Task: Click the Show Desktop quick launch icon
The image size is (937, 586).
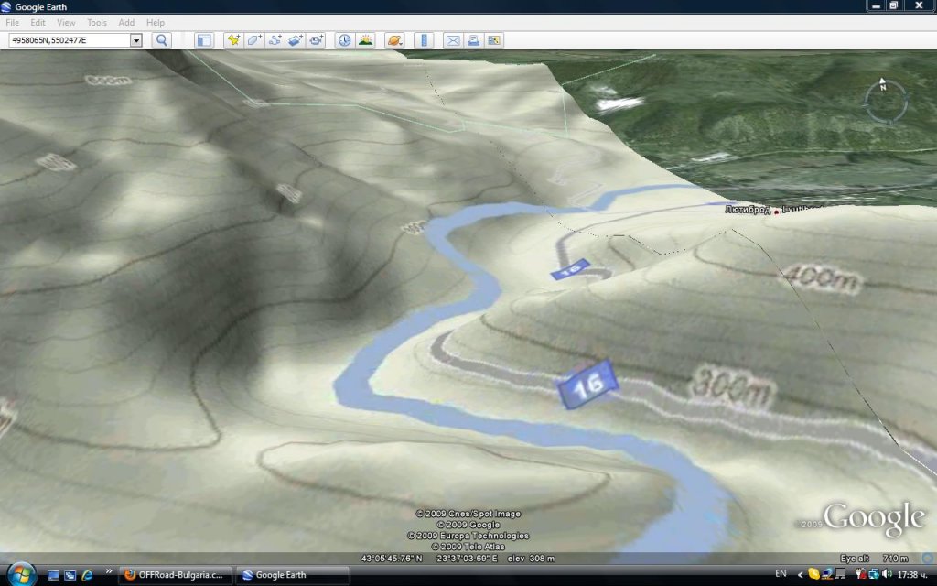Action: 53,575
